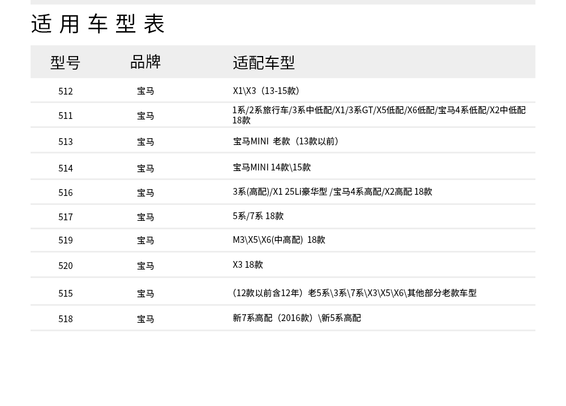Select the 宝马 brand cell in row 513
Screen dimensions: 566x406
tap(145, 142)
